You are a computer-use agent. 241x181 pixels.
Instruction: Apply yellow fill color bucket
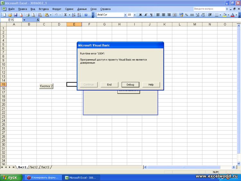225,15
